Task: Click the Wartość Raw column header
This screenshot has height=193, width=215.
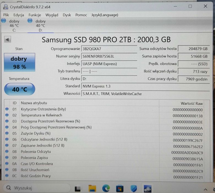Action: (181, 103)
